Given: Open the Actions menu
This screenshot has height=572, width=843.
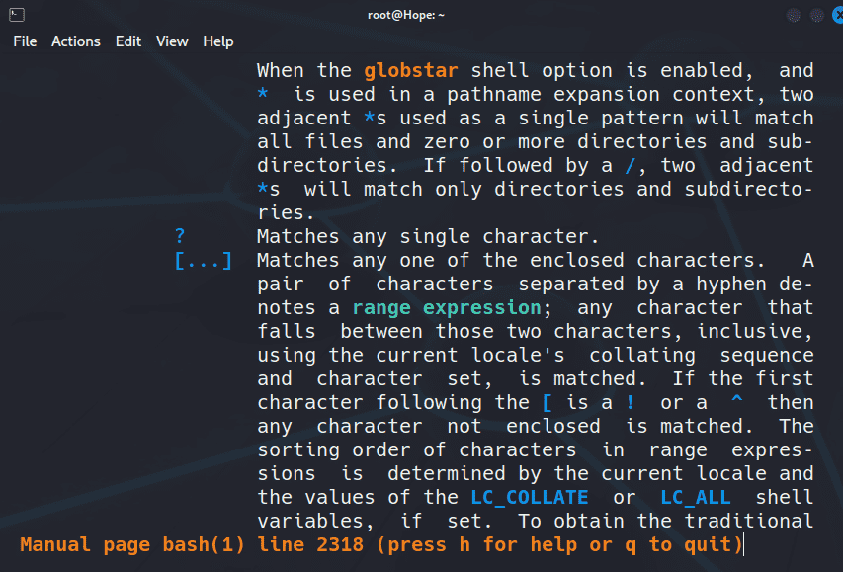Looking at the screenshot, I should (x=76, y=41).
